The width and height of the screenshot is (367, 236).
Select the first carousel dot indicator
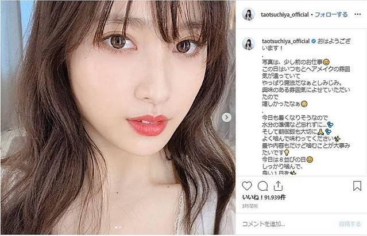pyautogui.click(x=117, y=227)
